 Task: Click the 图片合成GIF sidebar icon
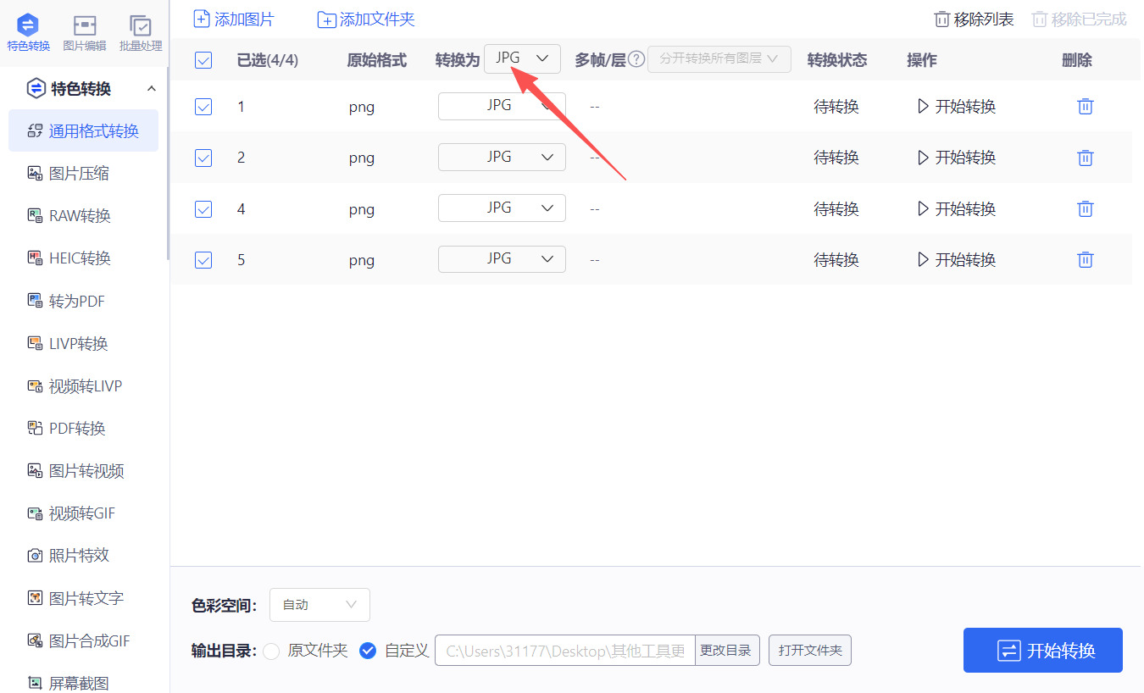click(x=35, y=640)
